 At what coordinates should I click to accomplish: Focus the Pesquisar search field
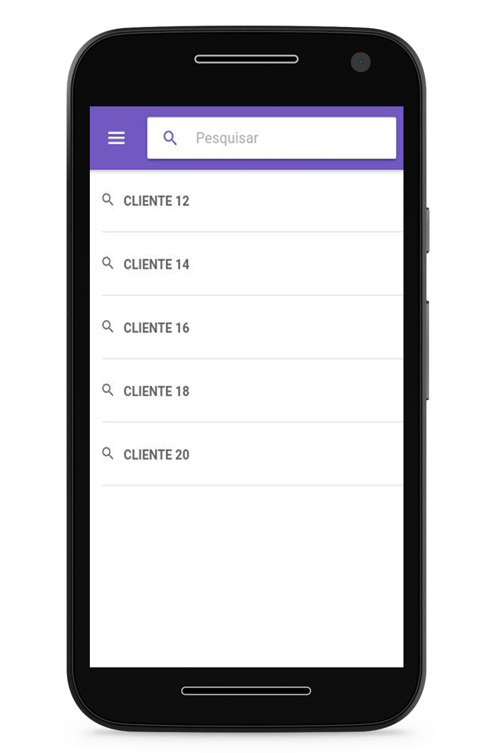(272, 138)
